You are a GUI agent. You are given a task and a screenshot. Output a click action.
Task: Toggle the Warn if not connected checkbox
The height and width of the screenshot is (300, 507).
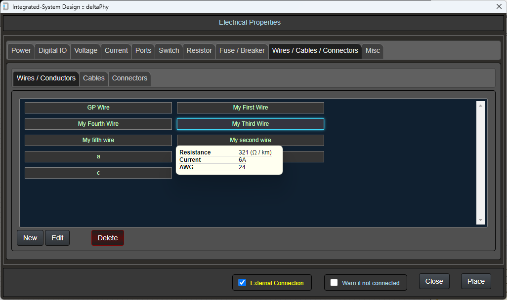334,283
